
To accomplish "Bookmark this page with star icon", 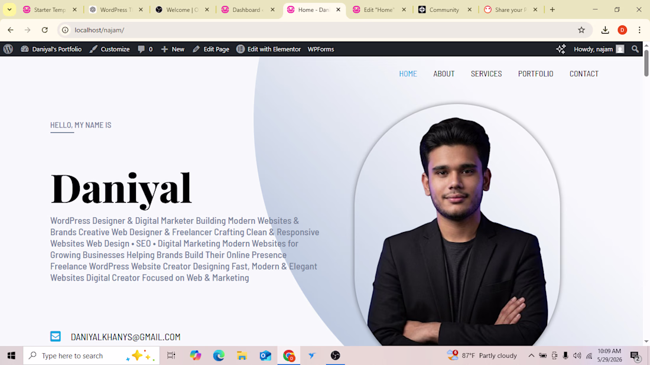I will 581,30.
